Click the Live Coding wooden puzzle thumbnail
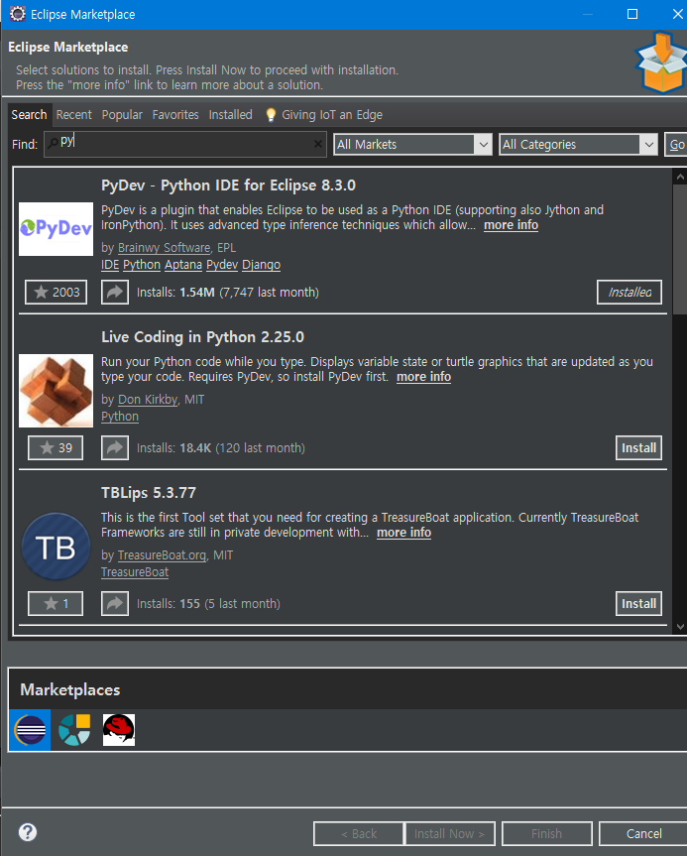This screenshot has height=856, width=687. click(x=57, y=391)
